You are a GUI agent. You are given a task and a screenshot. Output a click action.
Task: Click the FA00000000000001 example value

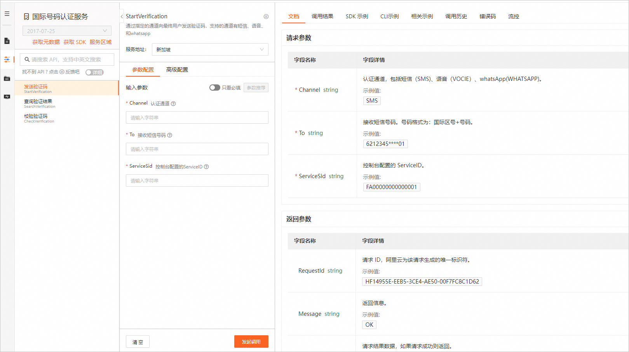tap(392, 187)
